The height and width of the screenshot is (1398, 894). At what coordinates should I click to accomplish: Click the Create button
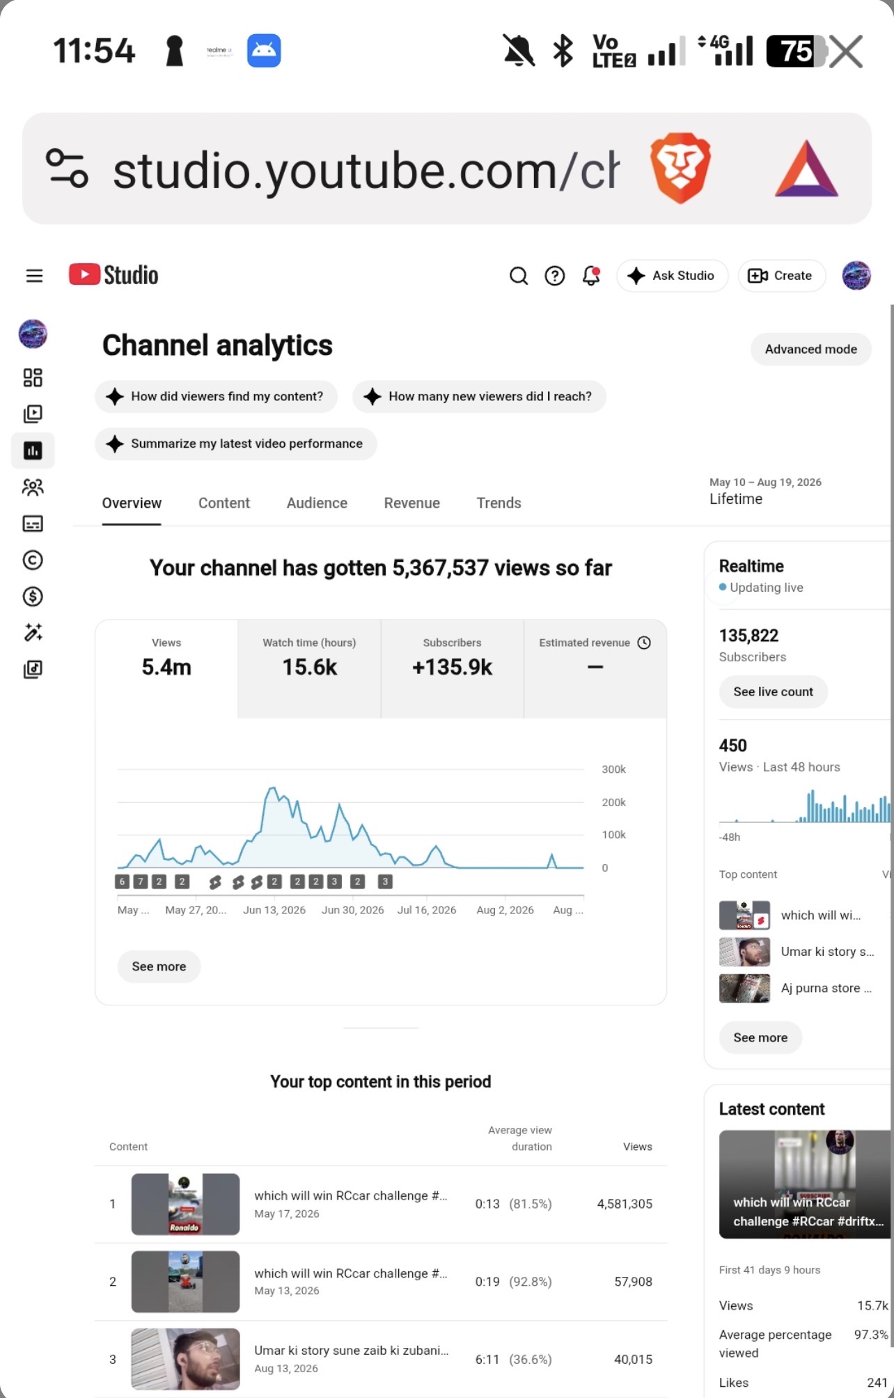click(782, 276)
